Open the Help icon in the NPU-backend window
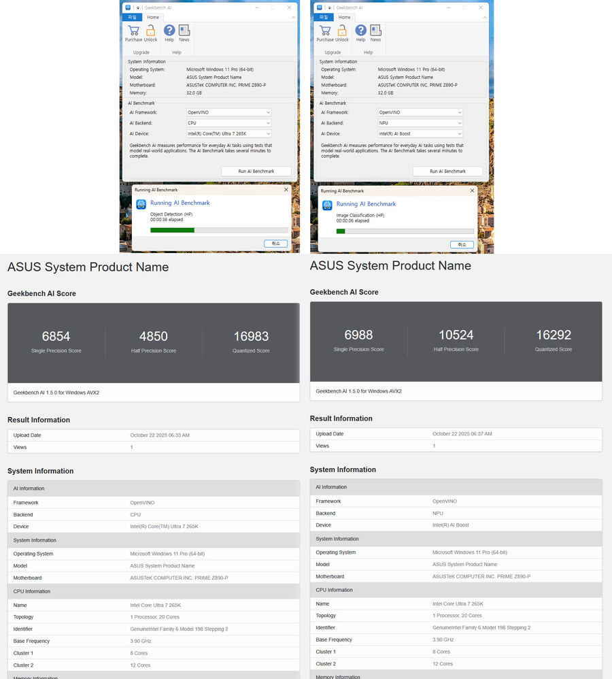612x679 pixels. point(361,31)
